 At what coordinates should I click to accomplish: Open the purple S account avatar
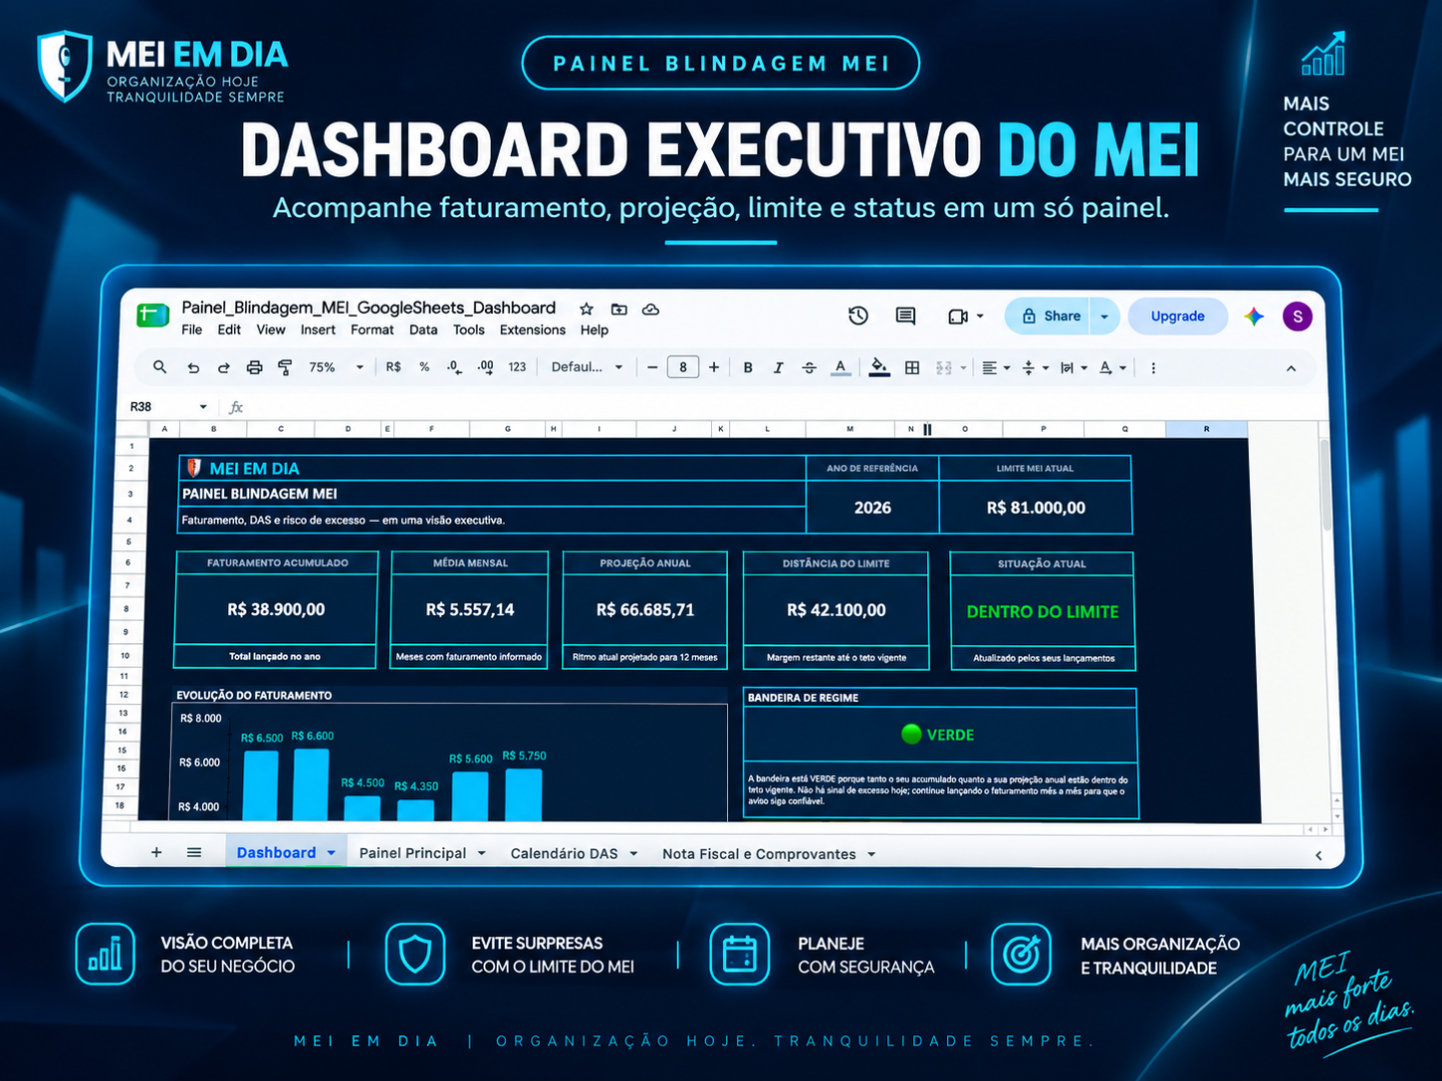(1298, 317)
